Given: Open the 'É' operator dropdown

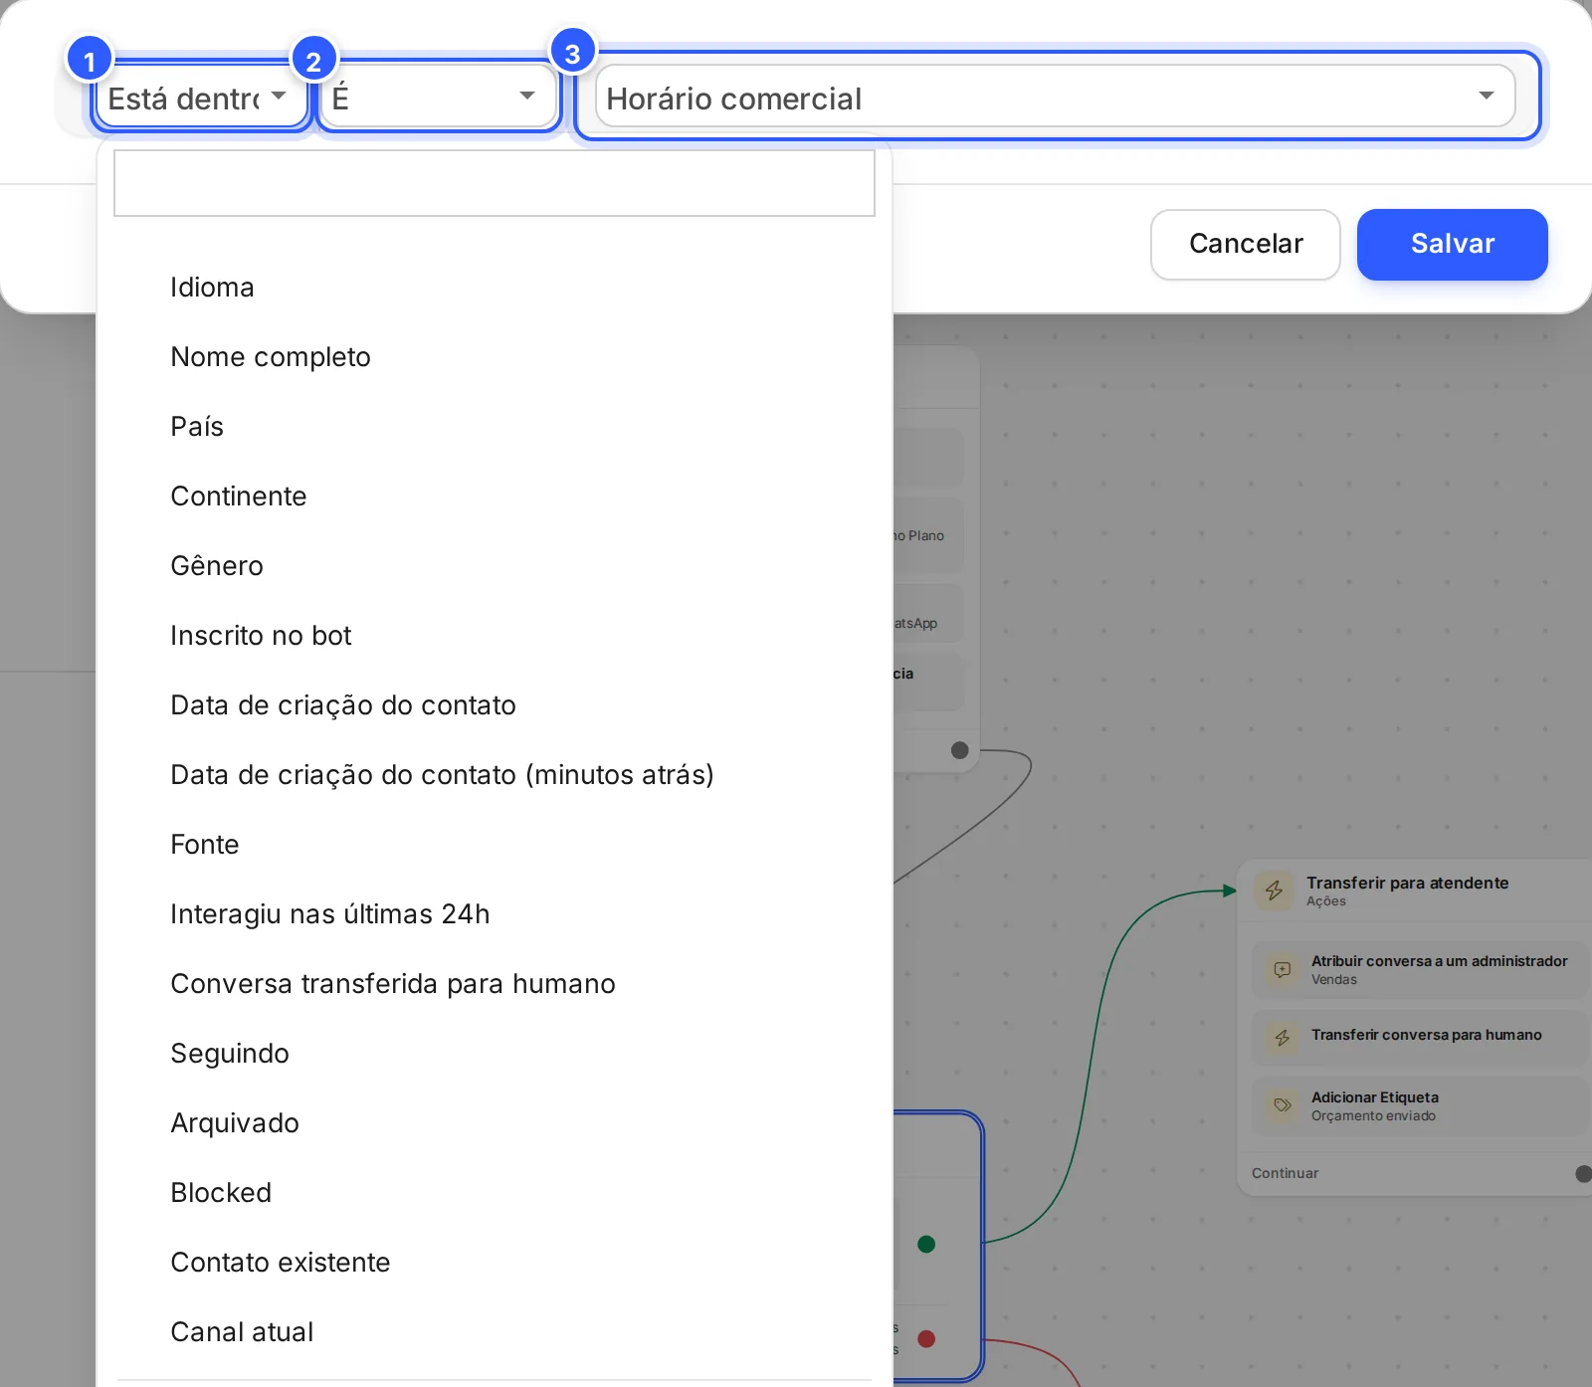Looking at the screenshot, I should (438, 97).
